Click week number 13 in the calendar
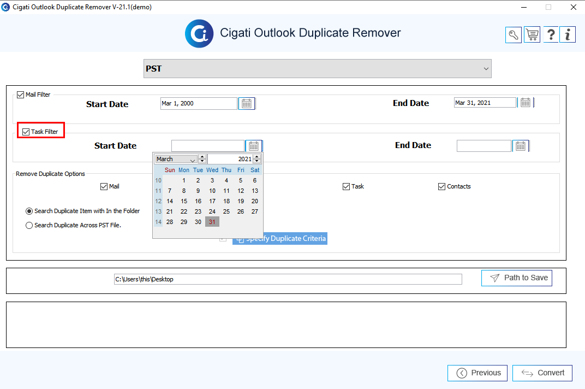 point(158,211)
